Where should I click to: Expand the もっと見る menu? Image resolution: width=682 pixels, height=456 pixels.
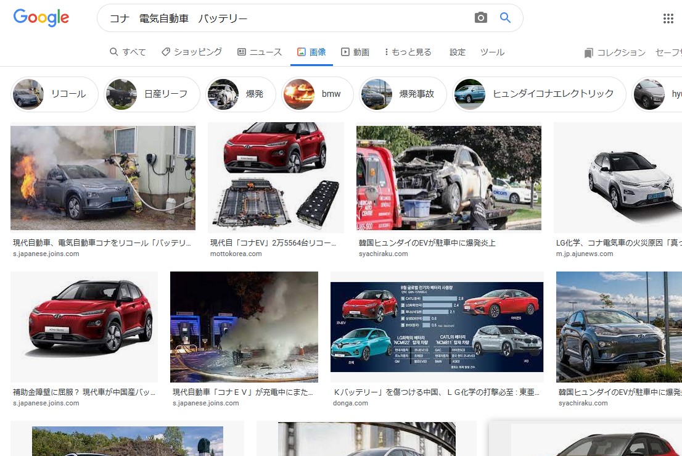tap(408, 52)
